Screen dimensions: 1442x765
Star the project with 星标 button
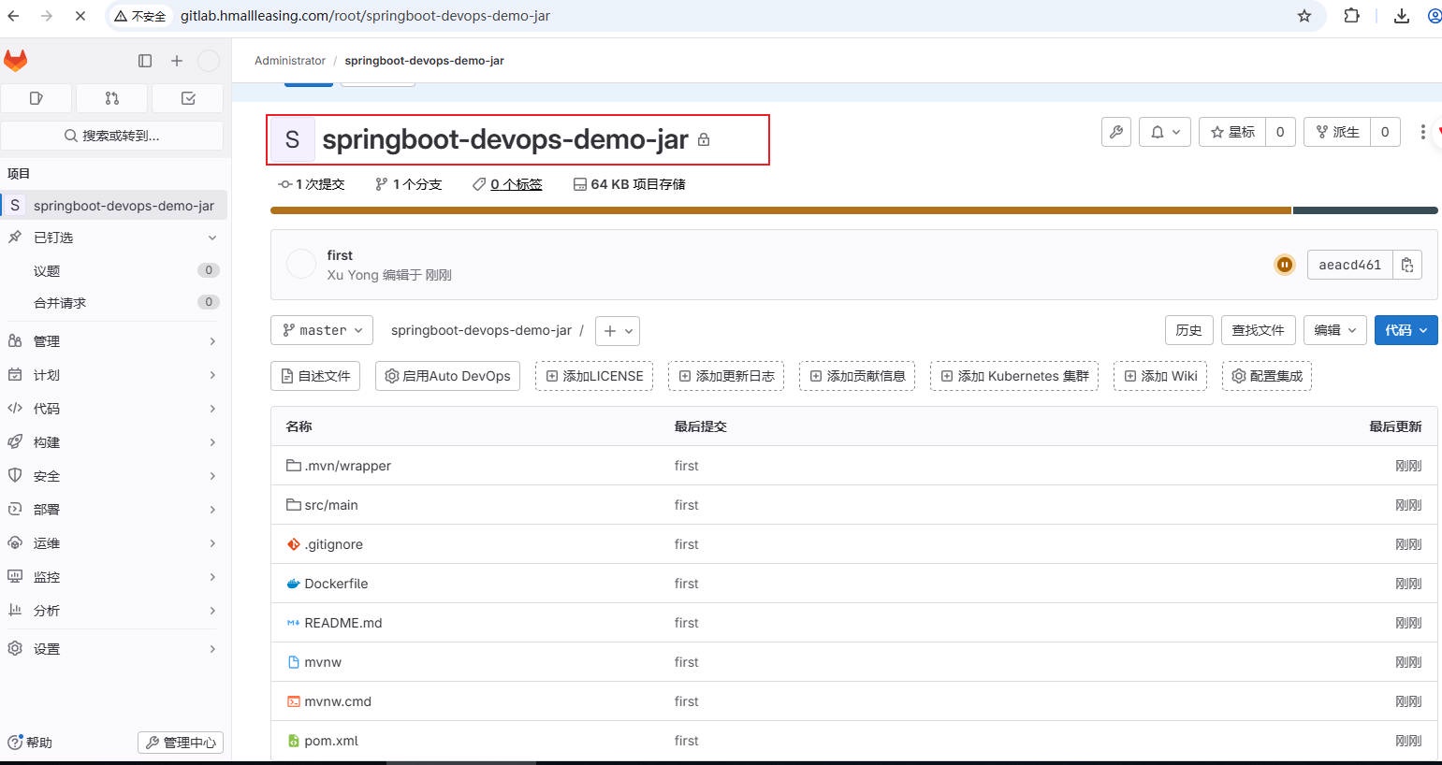tap(1232, 132)
